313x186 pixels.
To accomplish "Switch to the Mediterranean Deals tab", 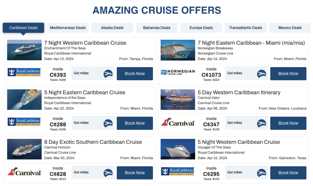I will pos(68,27).
